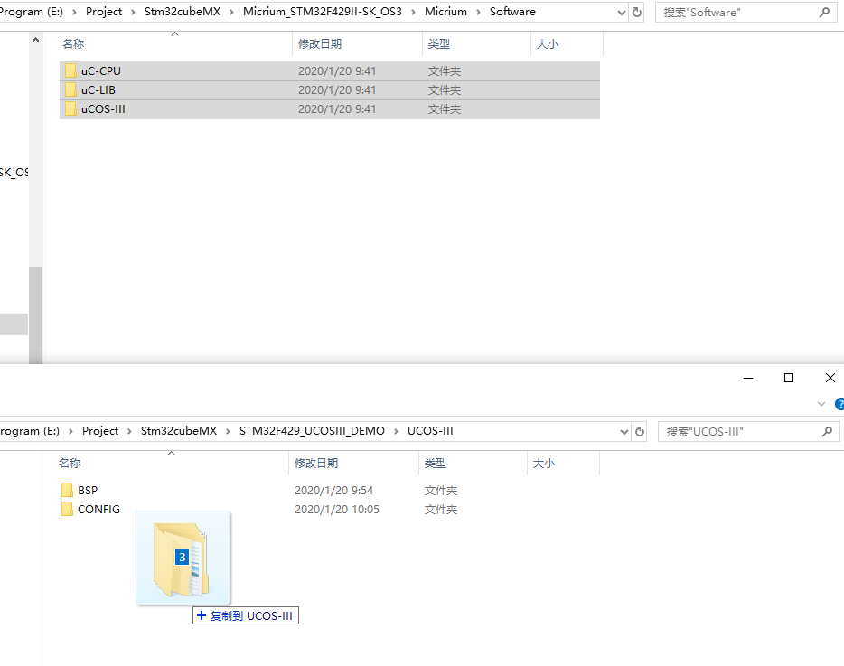Click CONFIG date 2020/1/20 10:05
Viewport: 844px width, 666px height.
[x=337, y=509]
